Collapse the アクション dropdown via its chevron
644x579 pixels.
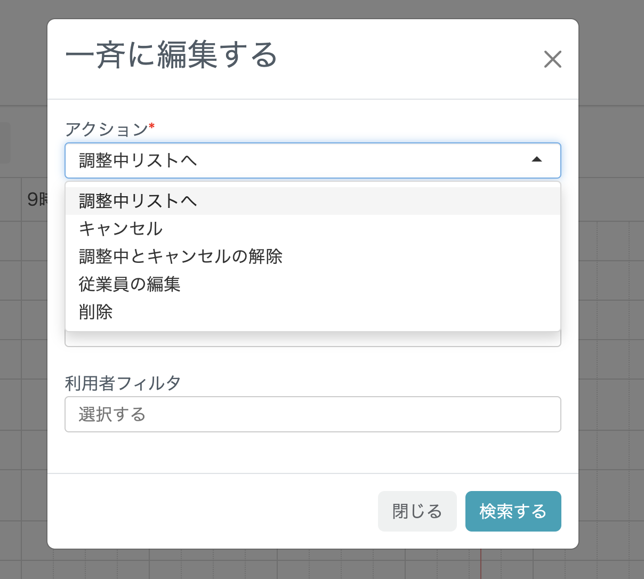click(536, 159)
